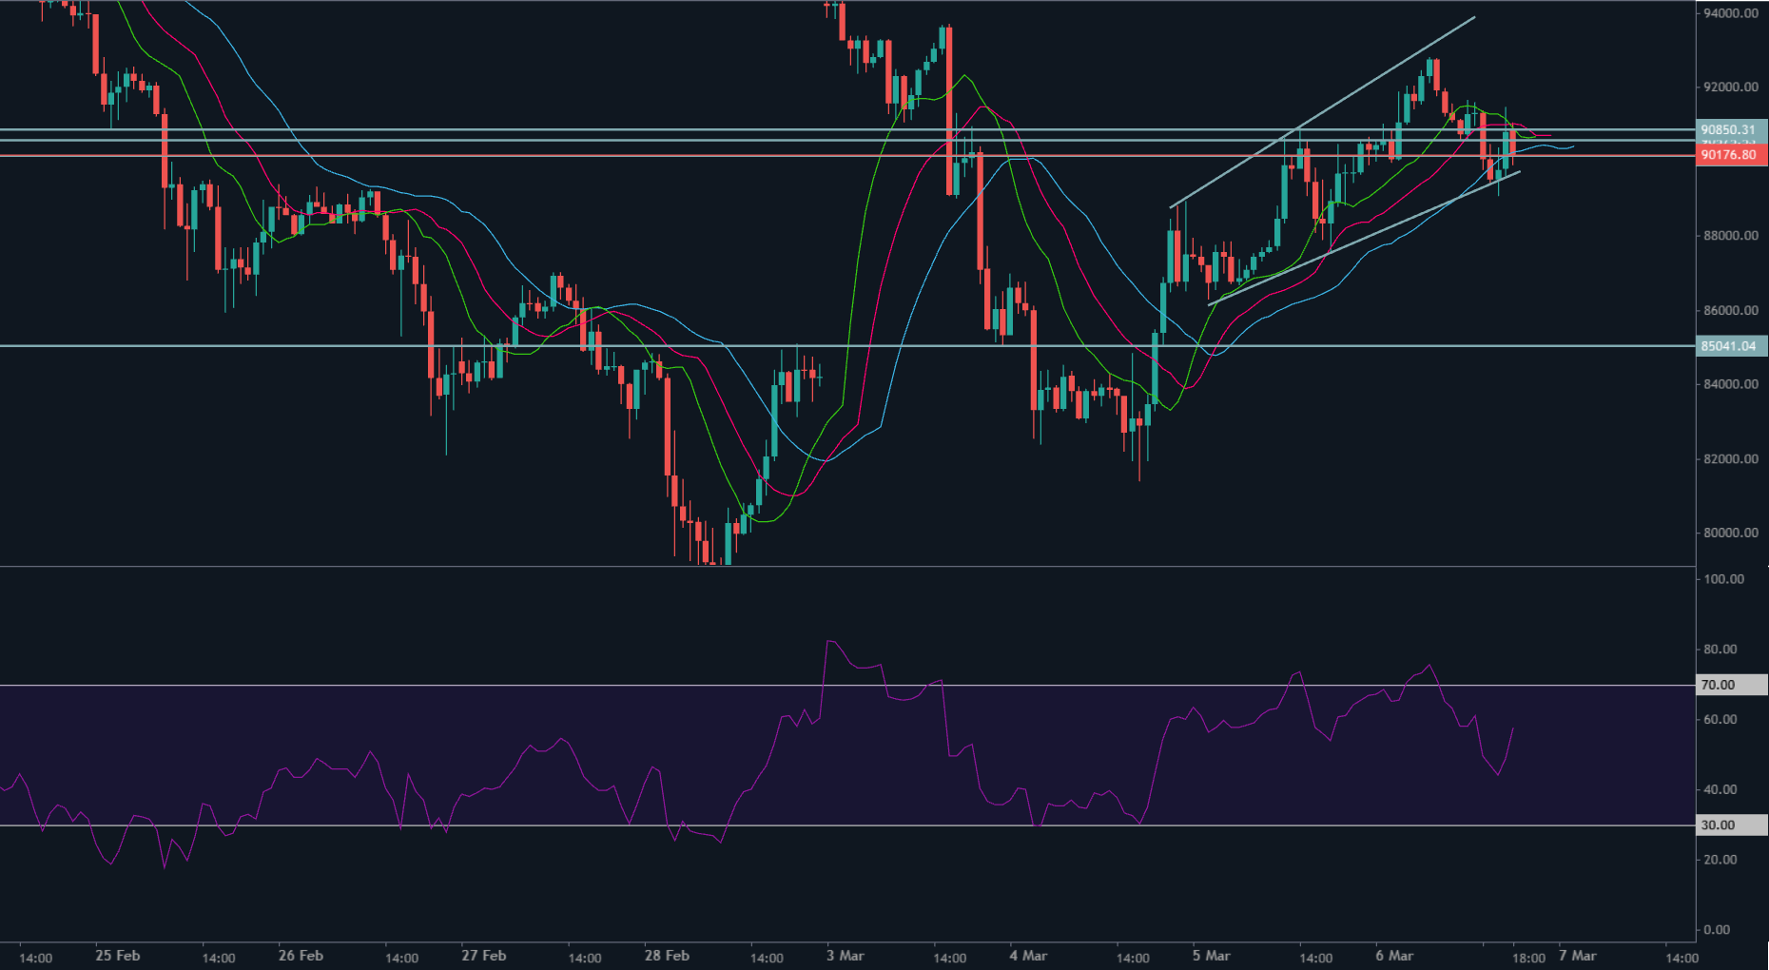Viewport: 1769px width, 970px height.
Task: Select the horizontal support line at 85041.04
Action: tap(846, 346)
